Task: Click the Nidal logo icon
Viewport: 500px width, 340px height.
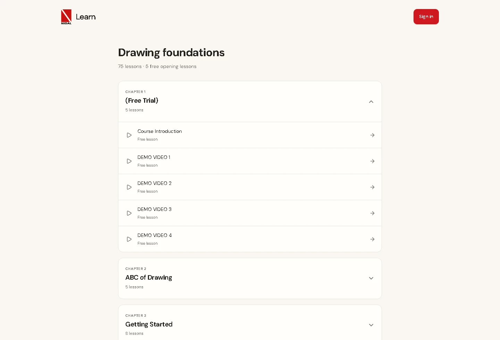Action: click(x=66, y=17)
